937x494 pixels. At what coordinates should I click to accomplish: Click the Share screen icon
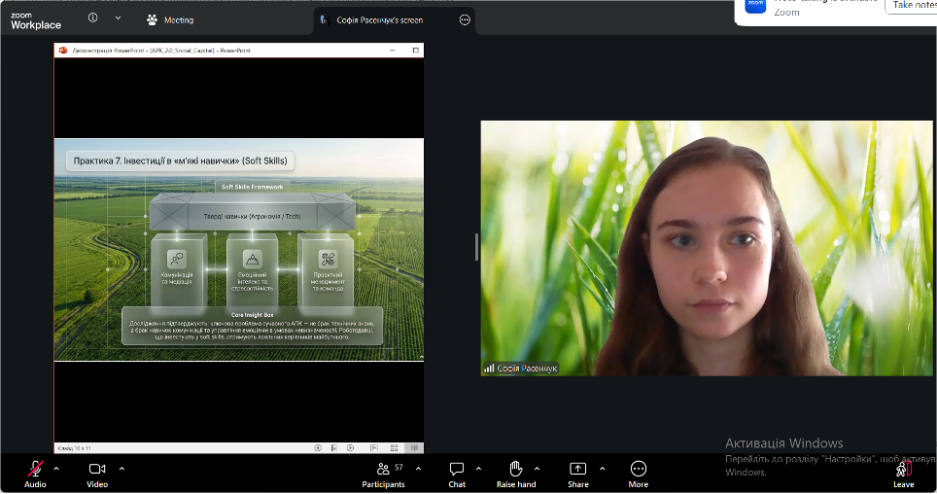(x=578, y=470)
